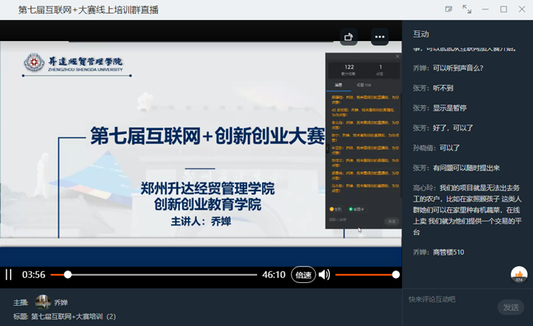Pause the live stream video

click(9, 274)
